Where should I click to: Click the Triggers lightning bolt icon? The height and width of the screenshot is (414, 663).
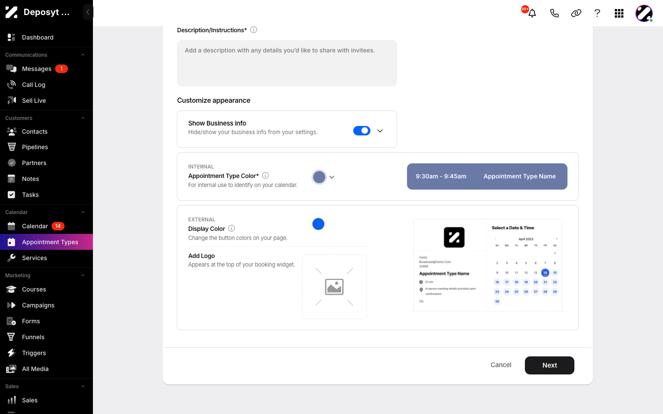(x=12, y=353)
